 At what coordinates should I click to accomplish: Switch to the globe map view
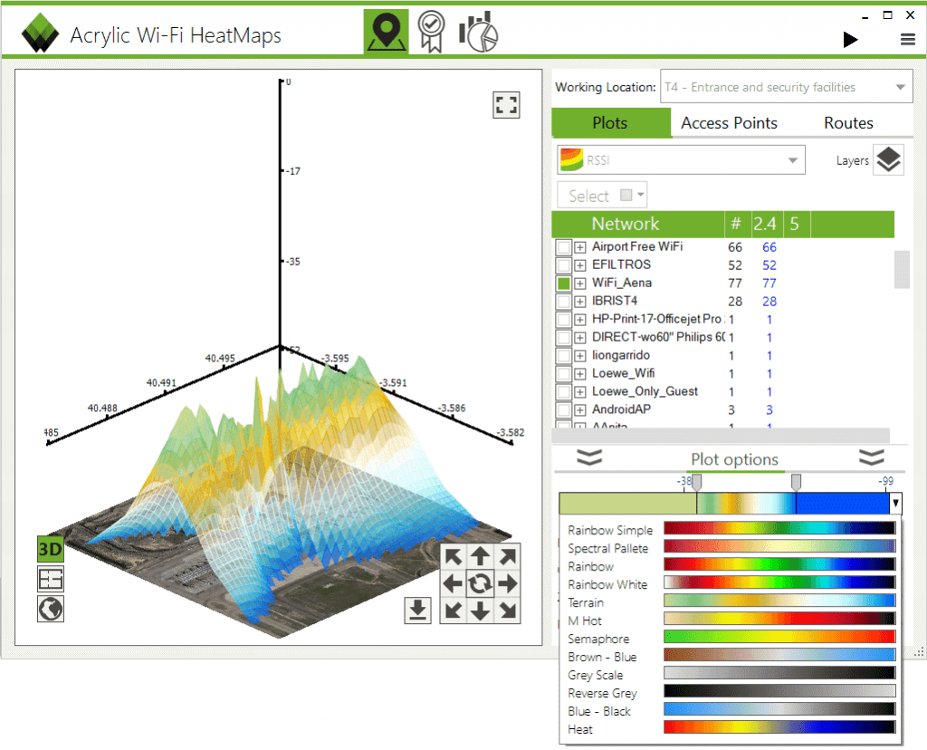coord(51,608)
